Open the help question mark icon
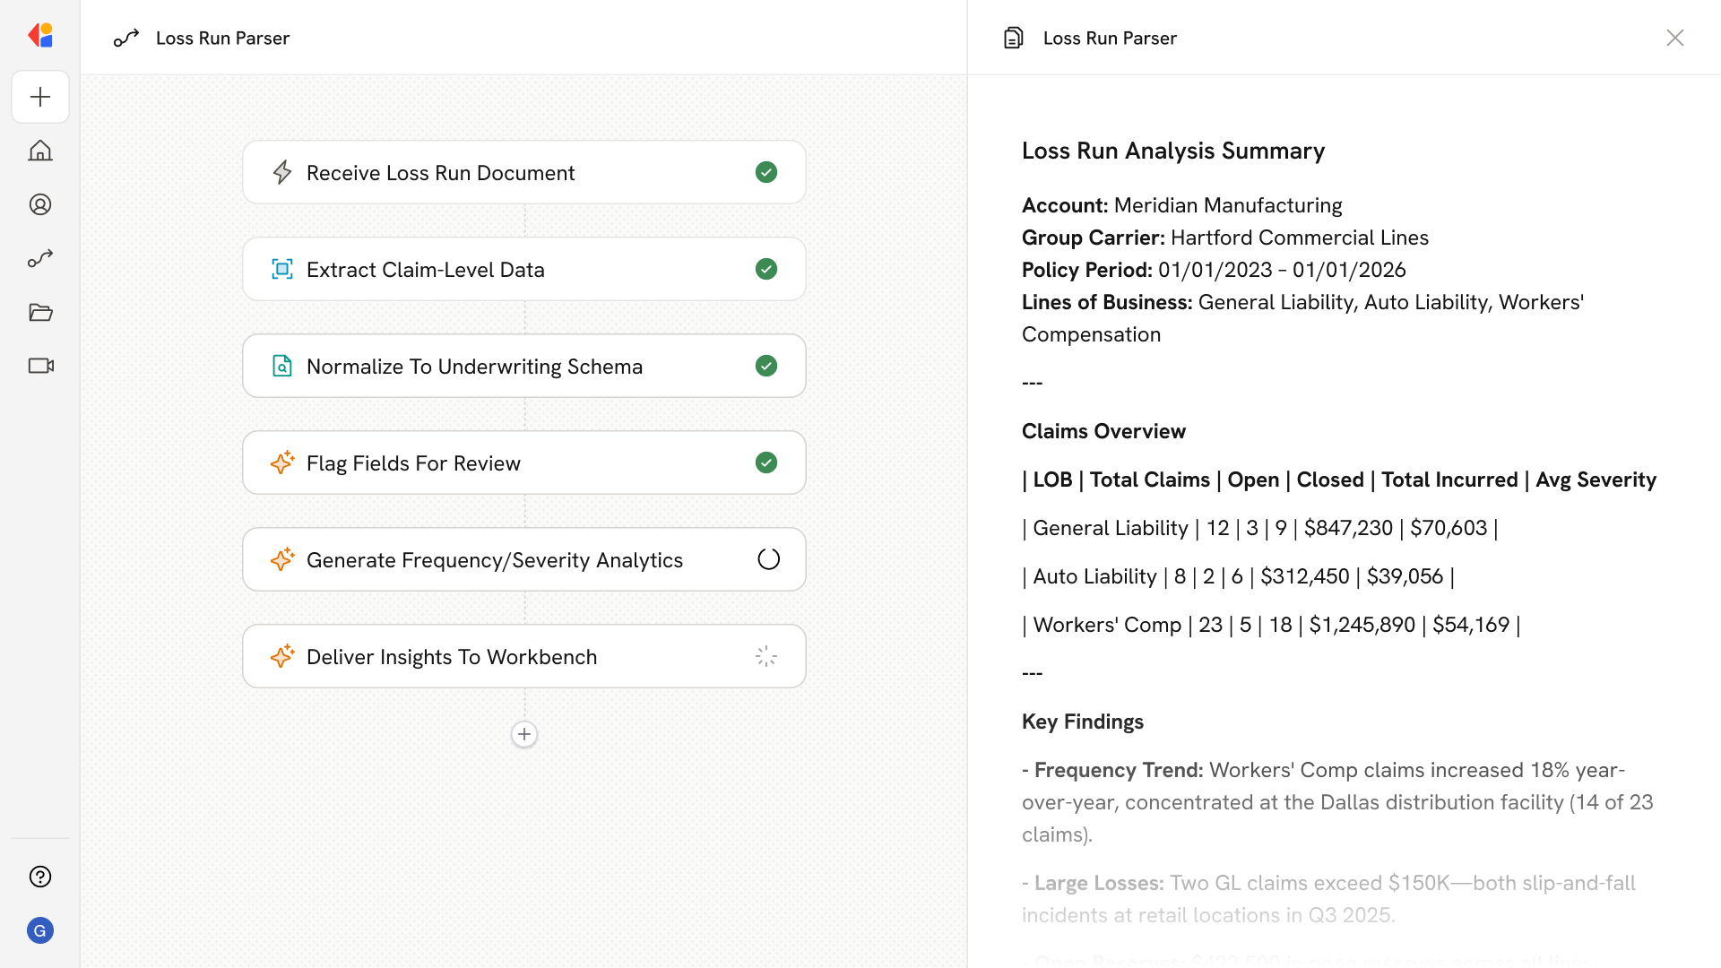Screen dimensions: 1721x968 click(x=40, y=877)
